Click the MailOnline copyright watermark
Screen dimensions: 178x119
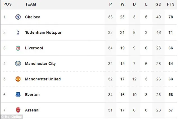coord(11,116)
